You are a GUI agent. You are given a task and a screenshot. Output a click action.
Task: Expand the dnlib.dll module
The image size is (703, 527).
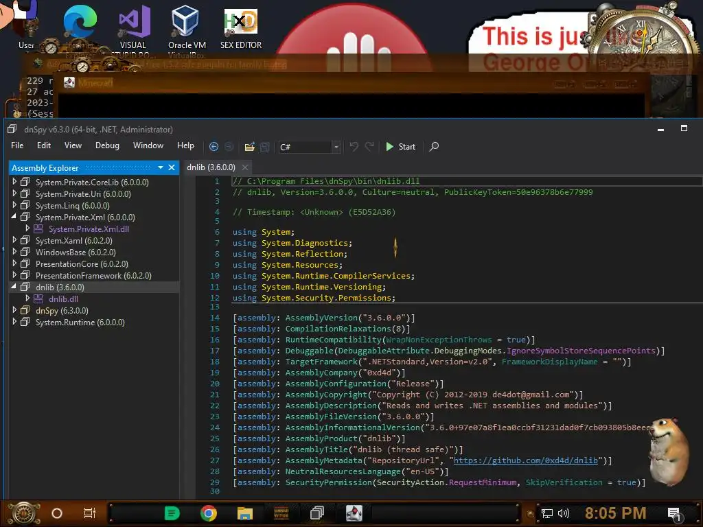click(27, 298)
